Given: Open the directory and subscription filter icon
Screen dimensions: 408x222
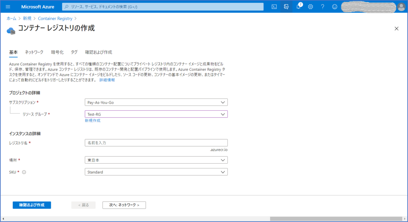Looking at the screenshot, I should point(286,7).
